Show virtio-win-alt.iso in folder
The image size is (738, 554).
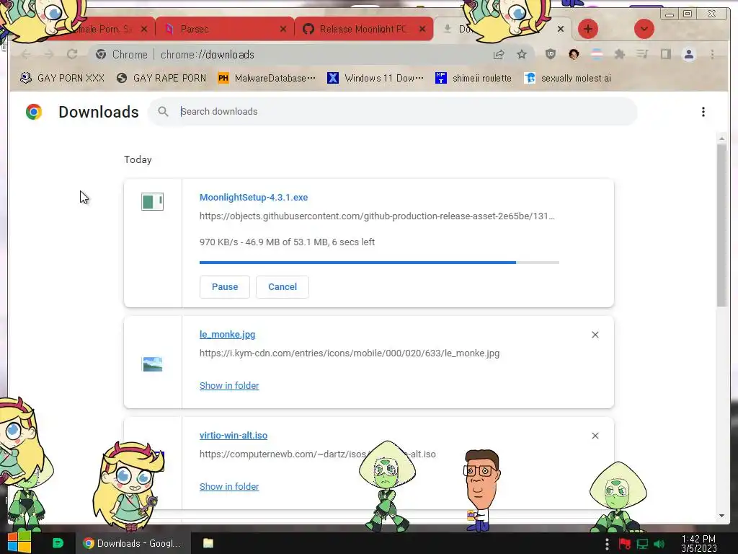point(229,487)
